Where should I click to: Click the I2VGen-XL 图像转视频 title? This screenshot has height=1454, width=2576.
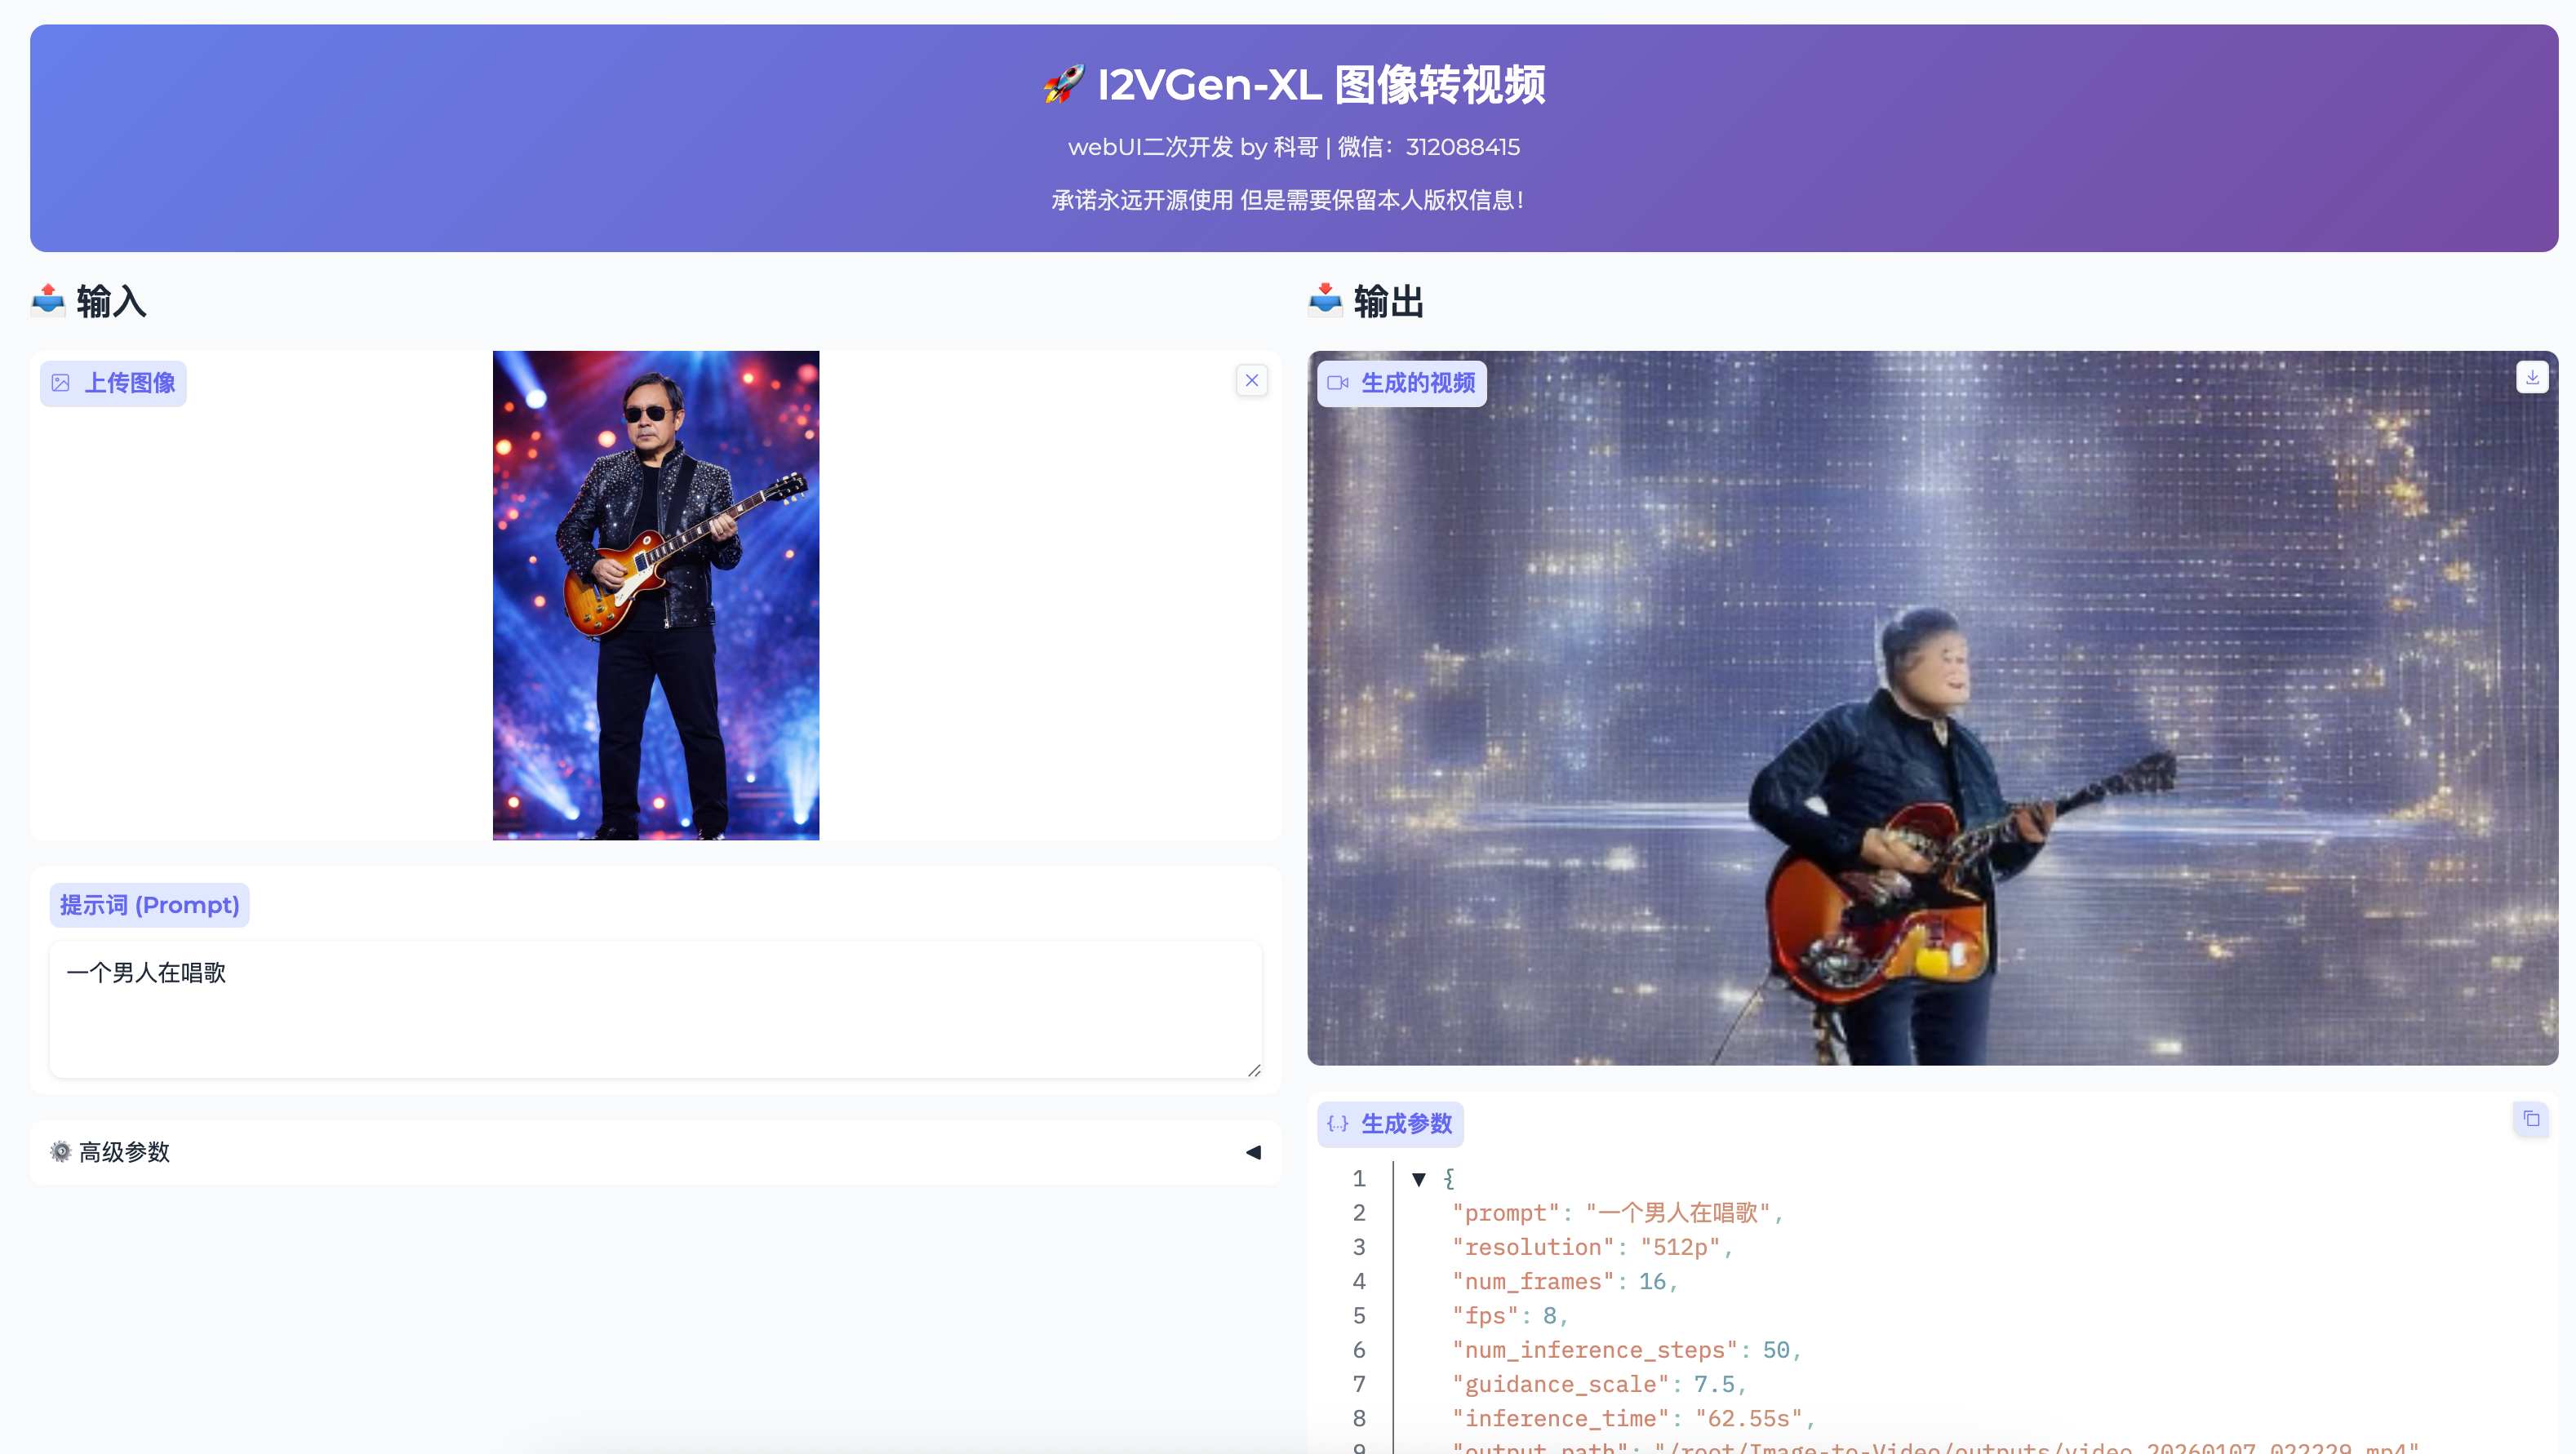[1321, 84]
